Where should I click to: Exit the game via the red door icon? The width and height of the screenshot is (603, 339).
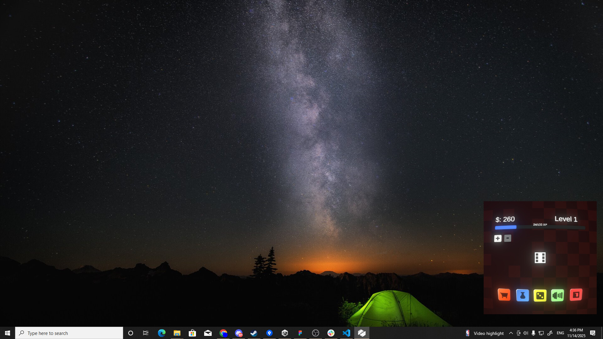pyautogui.click(x=576, y=295)
